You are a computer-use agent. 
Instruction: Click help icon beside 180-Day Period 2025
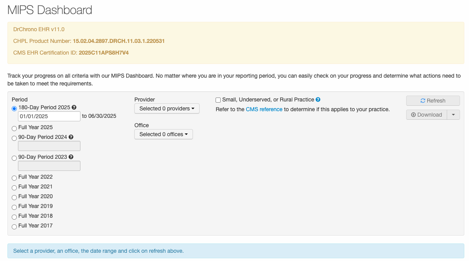[x=74, y=108]
